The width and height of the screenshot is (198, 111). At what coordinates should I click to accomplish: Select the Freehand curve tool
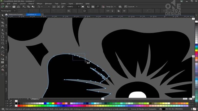click(2, 30)
